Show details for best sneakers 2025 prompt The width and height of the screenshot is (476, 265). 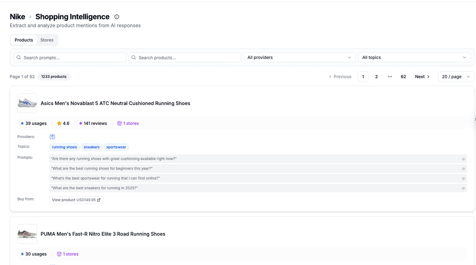(463, 188)
